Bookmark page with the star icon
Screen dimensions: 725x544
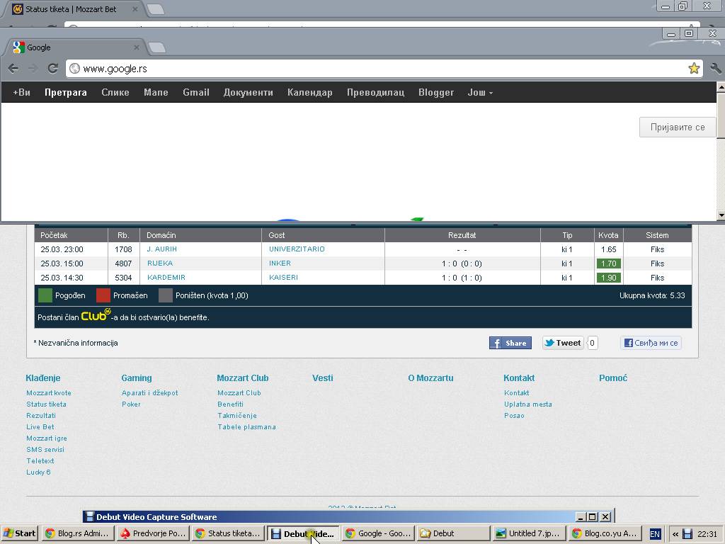pos(694,69)
